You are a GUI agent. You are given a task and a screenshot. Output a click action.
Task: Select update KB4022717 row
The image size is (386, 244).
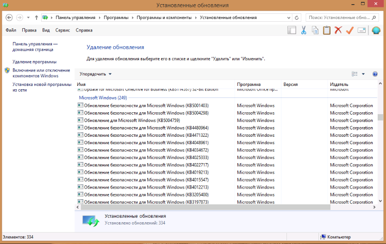click(x=226, y=165)
